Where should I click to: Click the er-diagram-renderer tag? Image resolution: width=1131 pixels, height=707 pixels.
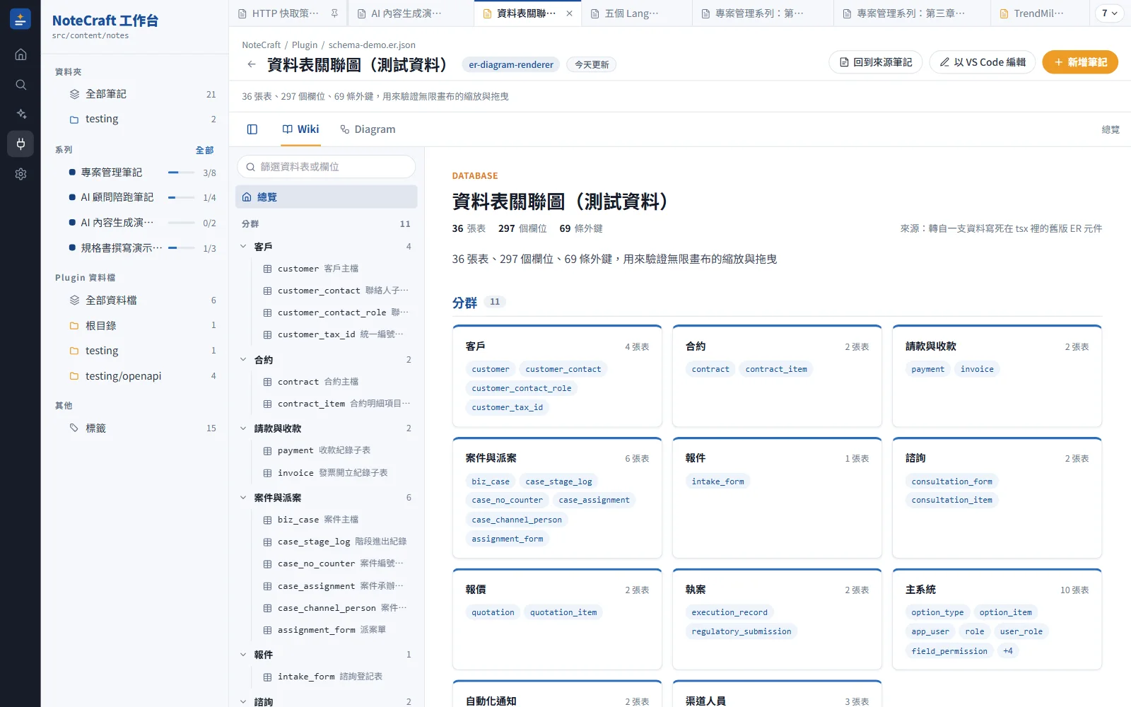point(511,64)
